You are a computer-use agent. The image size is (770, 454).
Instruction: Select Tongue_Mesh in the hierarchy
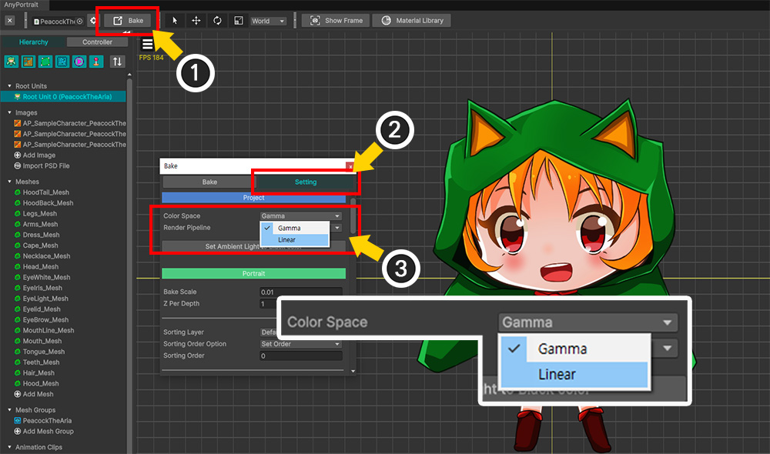[x=44, y=352]
